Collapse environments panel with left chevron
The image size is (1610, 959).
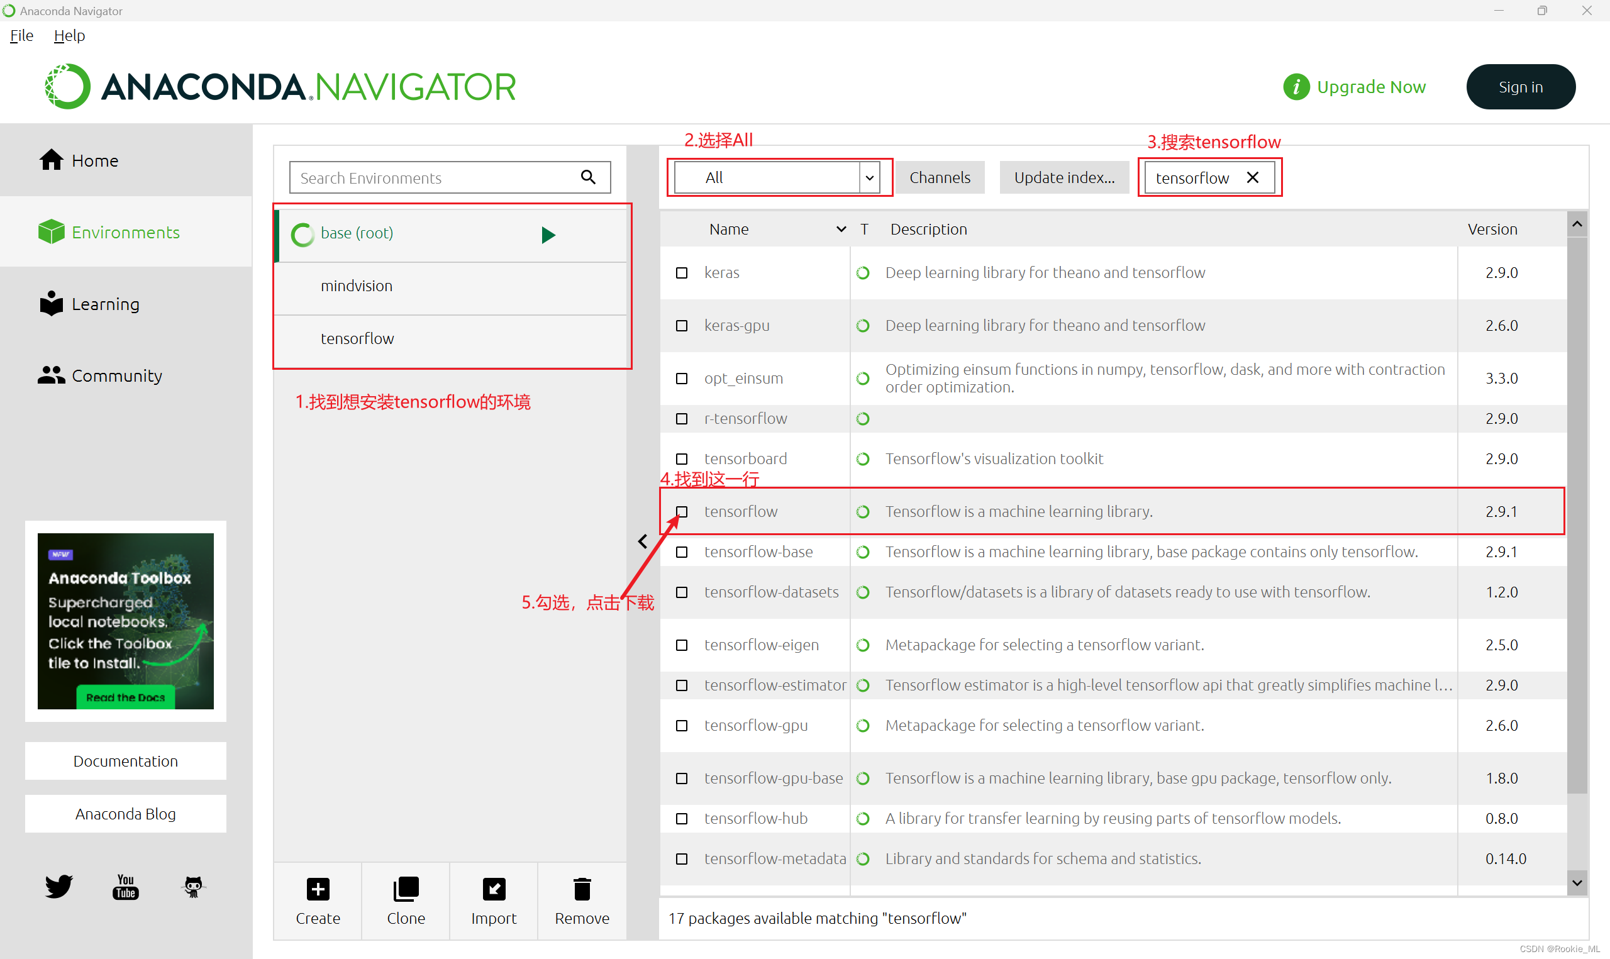[643, 541]
